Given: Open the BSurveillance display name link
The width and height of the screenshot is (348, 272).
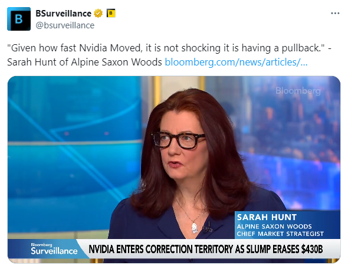Looking at the screenshot, I should click(x=64, y=14).
